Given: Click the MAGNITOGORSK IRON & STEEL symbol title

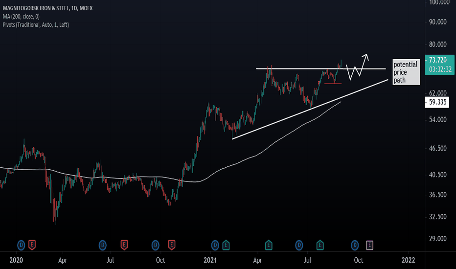Looking at the screenshot, I should 47,8.
